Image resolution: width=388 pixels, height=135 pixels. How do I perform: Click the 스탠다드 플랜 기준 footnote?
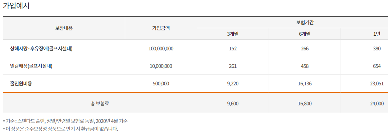(65, 121)
